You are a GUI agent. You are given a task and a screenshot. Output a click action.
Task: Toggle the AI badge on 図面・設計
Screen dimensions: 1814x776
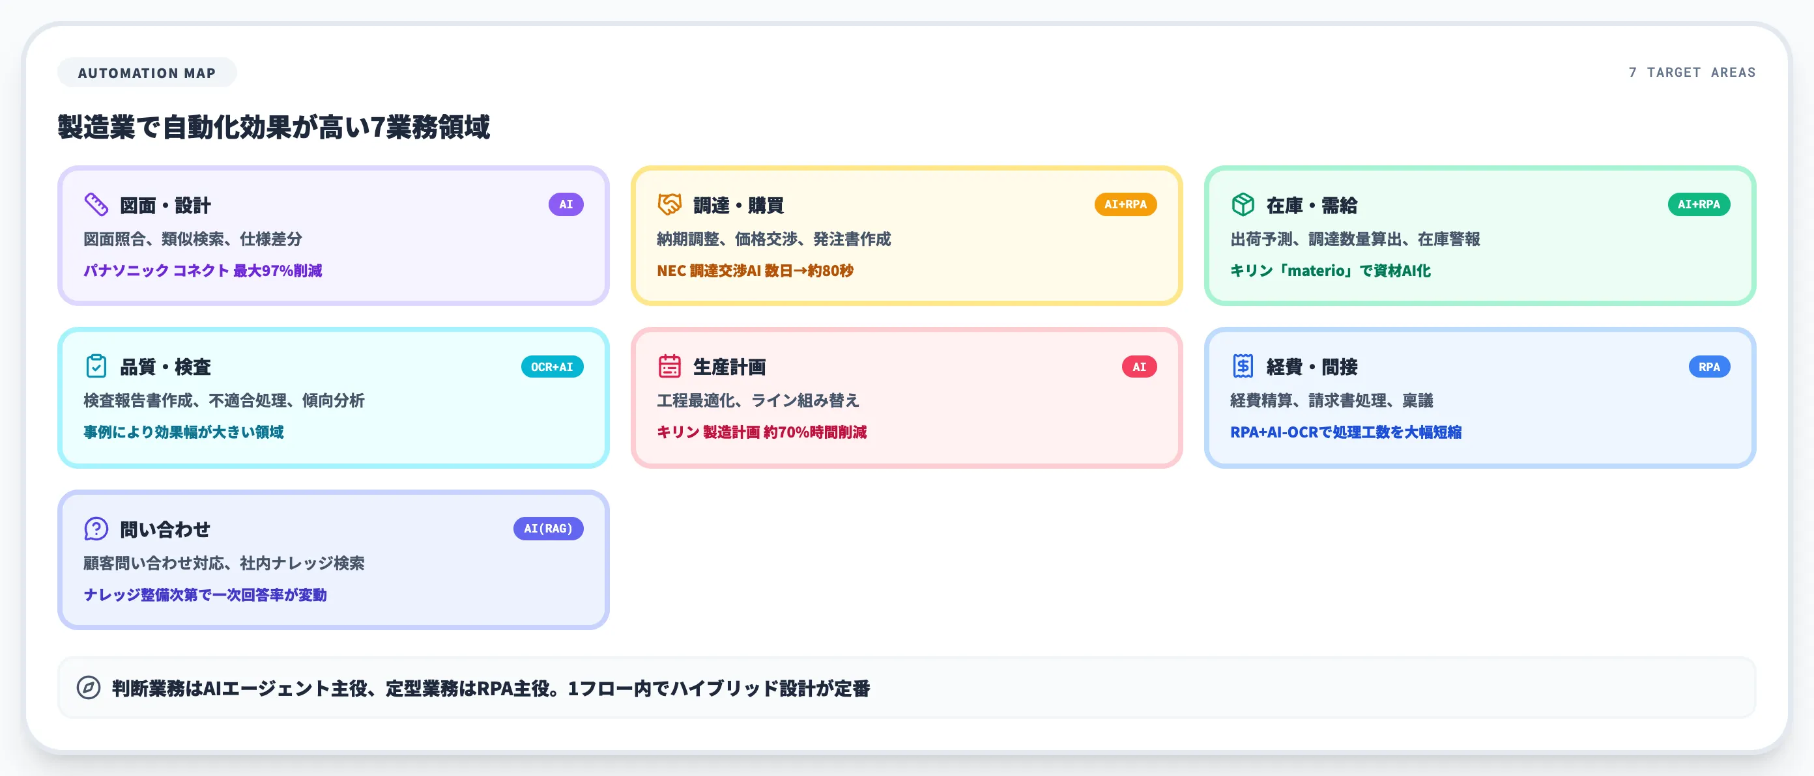pyautogui.click(x=566, y=204)
